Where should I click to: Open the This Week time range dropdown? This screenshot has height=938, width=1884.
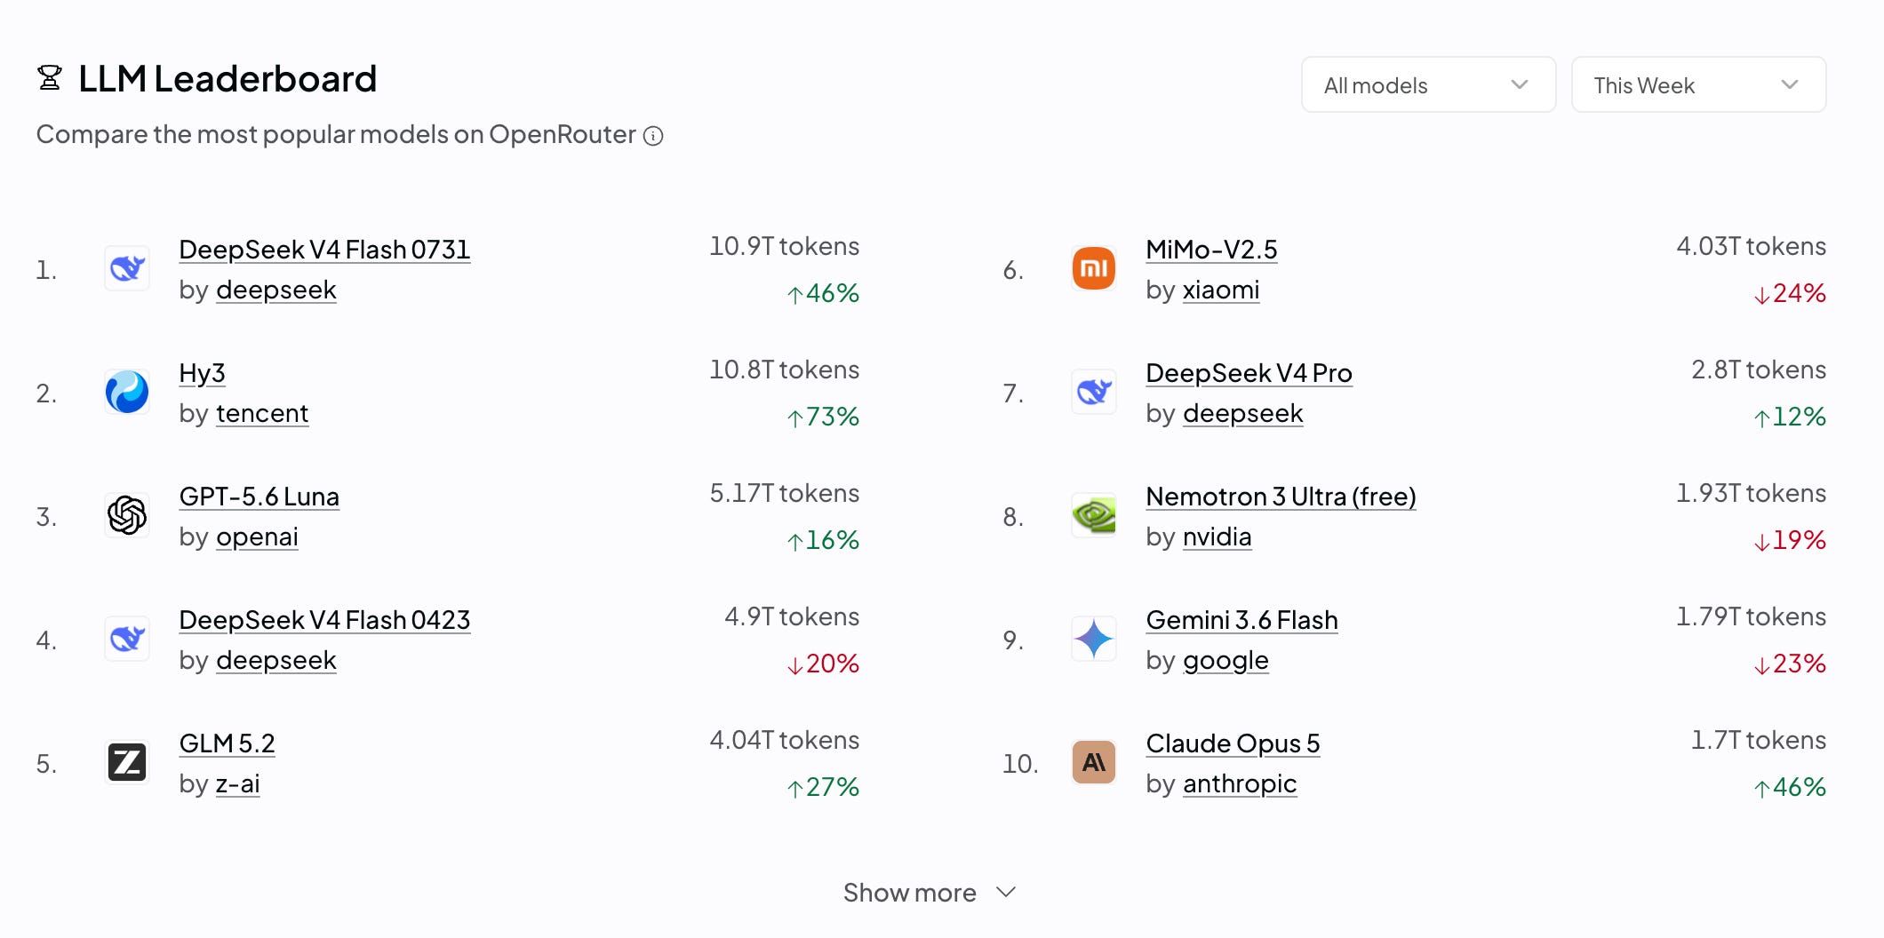click(x=1698, y=84)
